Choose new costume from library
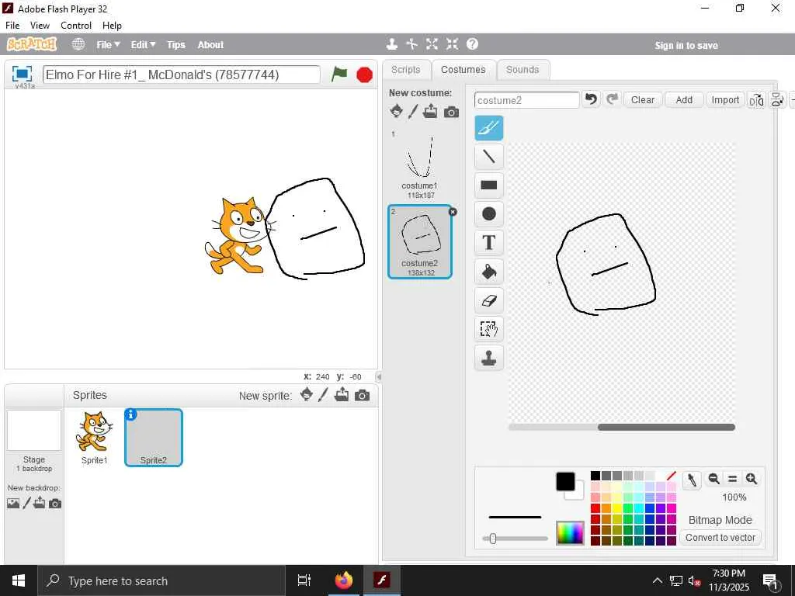Screen dimensions: 795x596 tap(397, 111)
